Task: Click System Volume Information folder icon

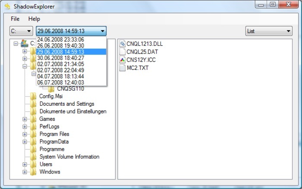Action: [x=33, y=157]
